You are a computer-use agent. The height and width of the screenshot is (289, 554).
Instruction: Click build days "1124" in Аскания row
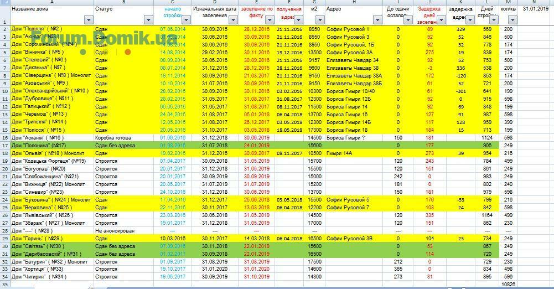point(487,138)
